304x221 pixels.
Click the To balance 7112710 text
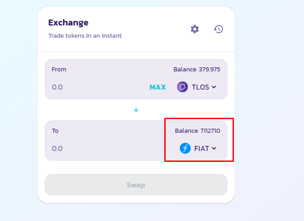click(198, 131)
